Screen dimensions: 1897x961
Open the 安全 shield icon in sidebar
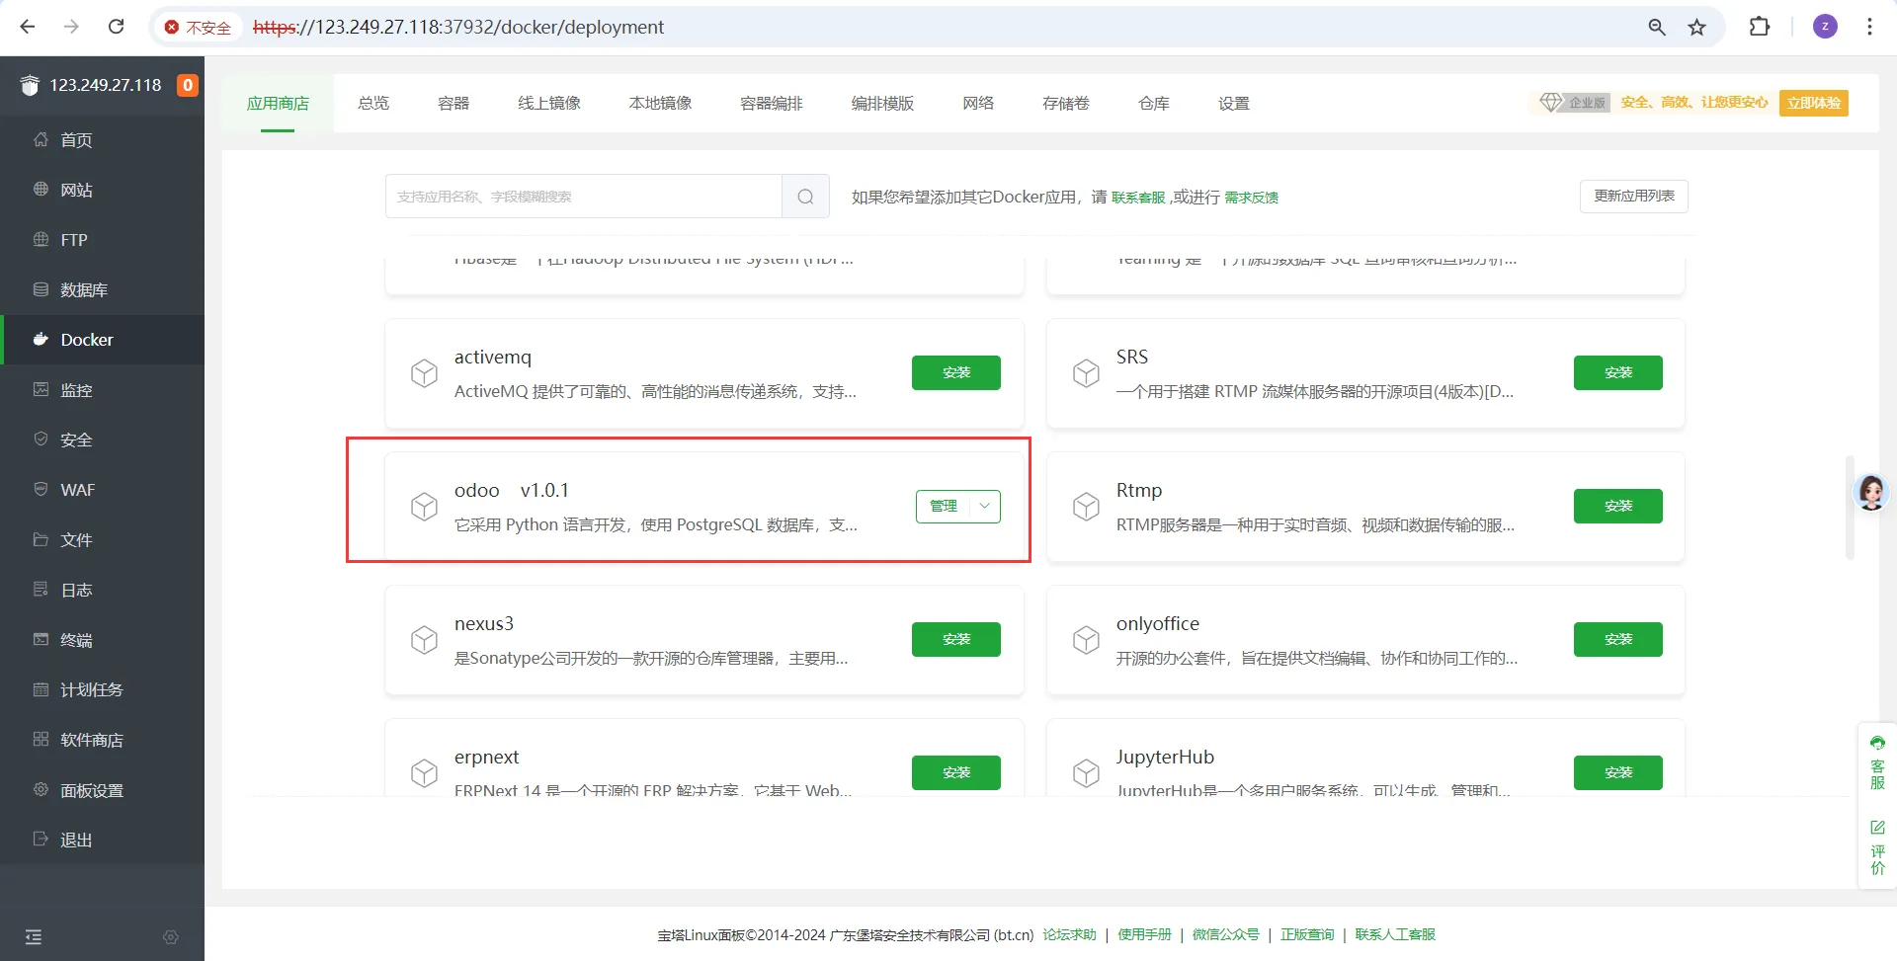coord(41,440)
